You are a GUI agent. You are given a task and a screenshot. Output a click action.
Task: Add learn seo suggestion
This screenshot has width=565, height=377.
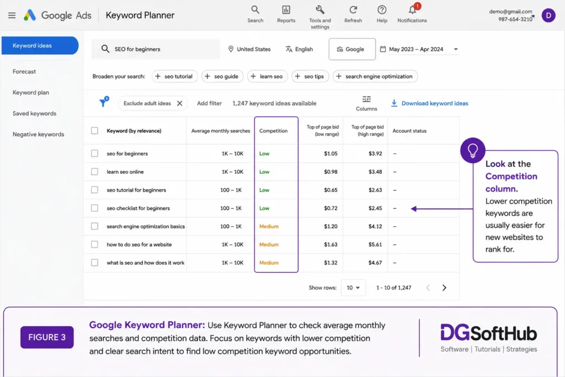(268, 76)
